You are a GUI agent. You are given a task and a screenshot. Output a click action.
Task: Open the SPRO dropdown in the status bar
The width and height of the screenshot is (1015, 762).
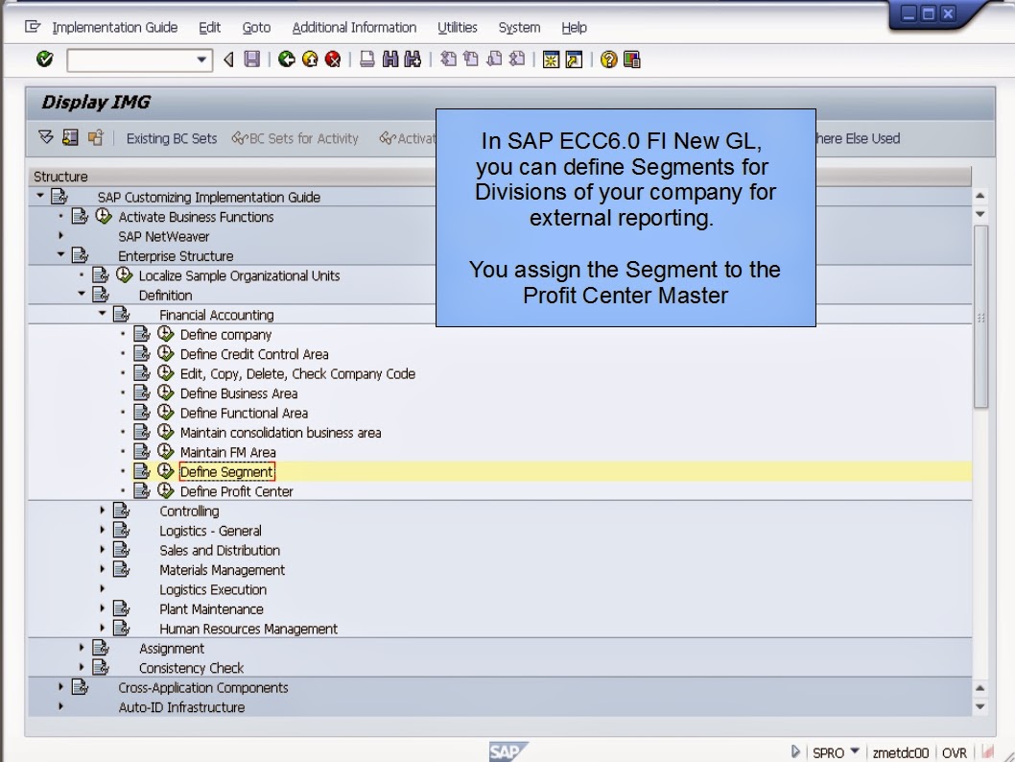(853, 751)
